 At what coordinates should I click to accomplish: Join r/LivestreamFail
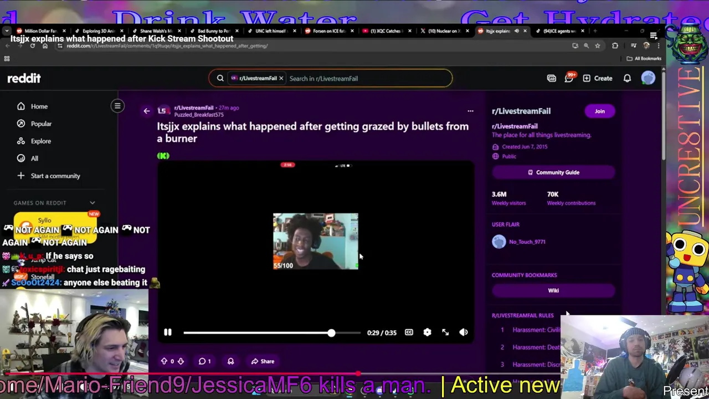[x=600, y=111]
